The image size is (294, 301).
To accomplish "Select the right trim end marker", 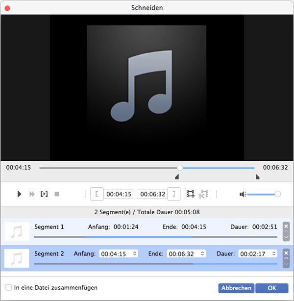I will tap(258, 176).
